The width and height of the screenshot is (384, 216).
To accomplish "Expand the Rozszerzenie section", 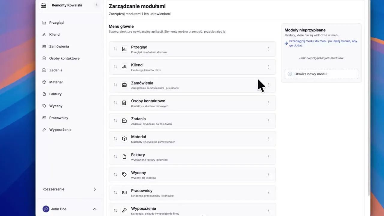I will point(94,189).
